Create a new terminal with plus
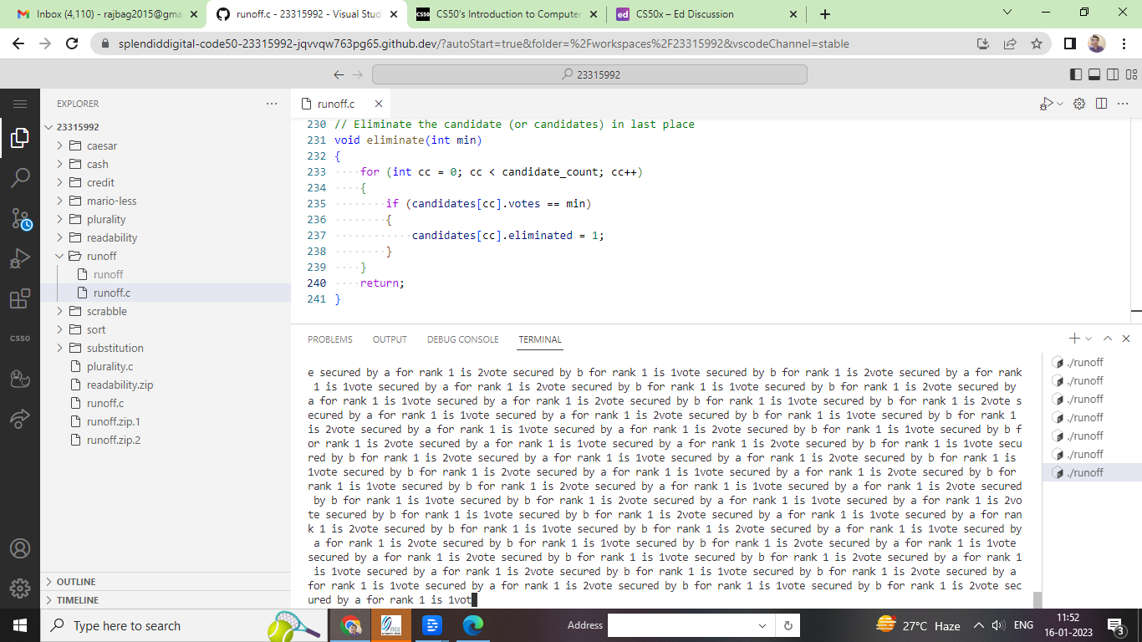The image size is (1142, 642). pos(1074,339)
